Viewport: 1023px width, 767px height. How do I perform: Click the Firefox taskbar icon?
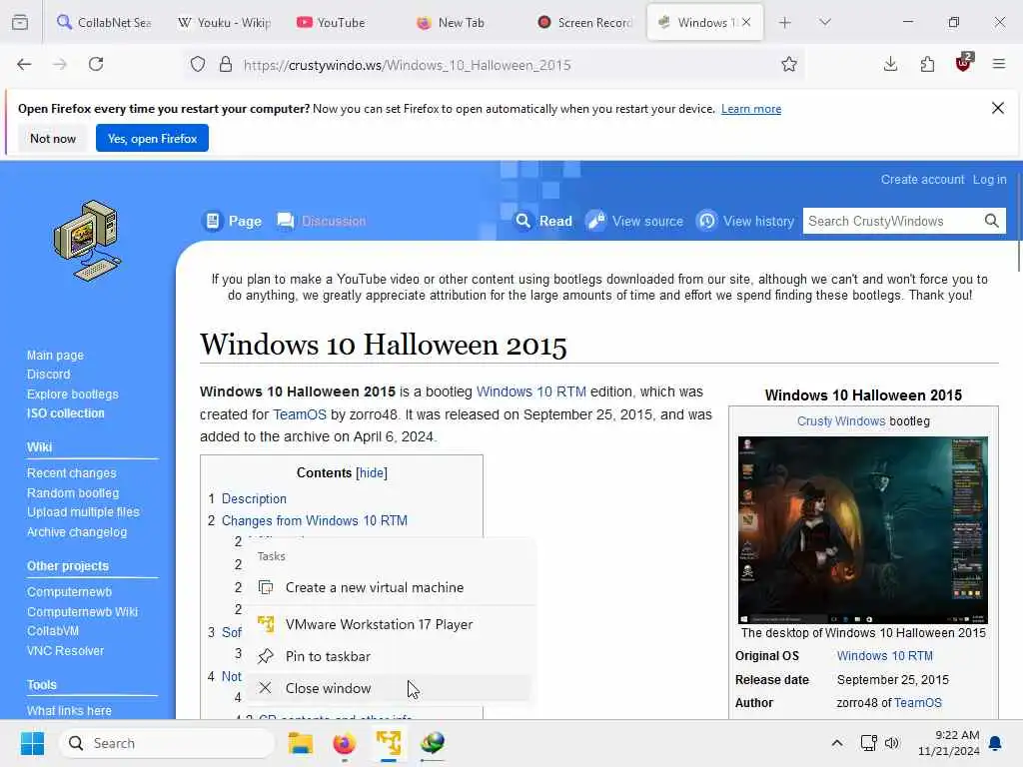344,743
